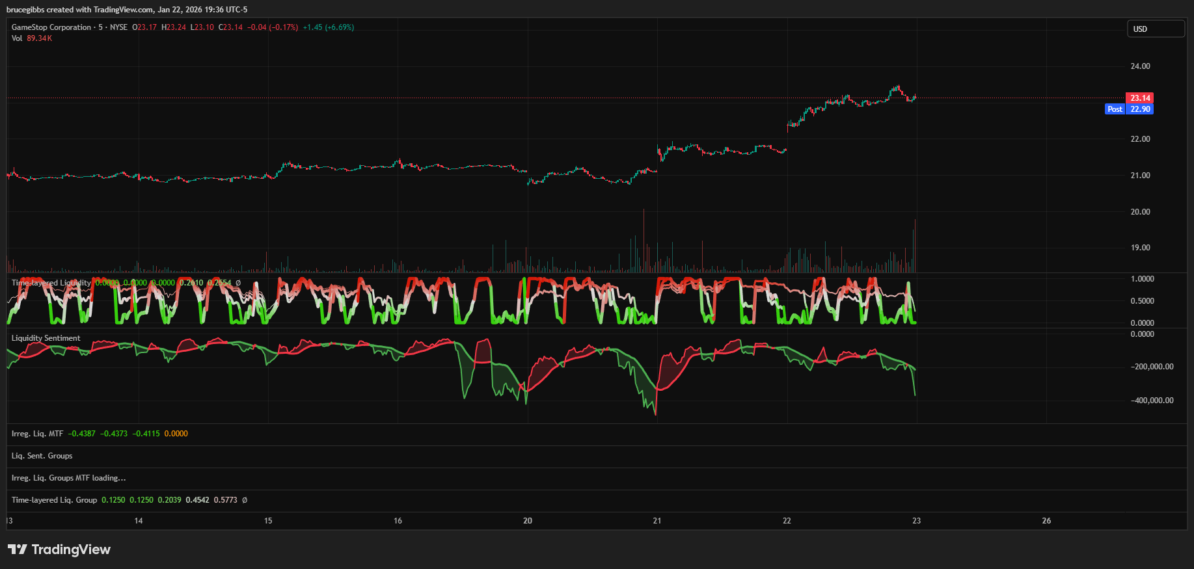Click the red 23.14 last price label
The height and width of the screenshot is (569, 1194).
[1139, 98]
